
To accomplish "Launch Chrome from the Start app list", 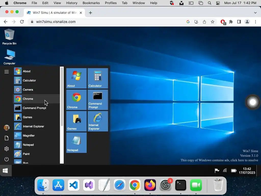I will point(37,99).
